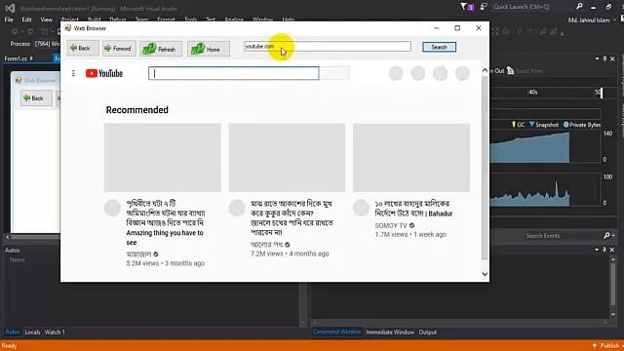Focus the youtube.com address text box
The image size is (624, 351).
[328, 47]
